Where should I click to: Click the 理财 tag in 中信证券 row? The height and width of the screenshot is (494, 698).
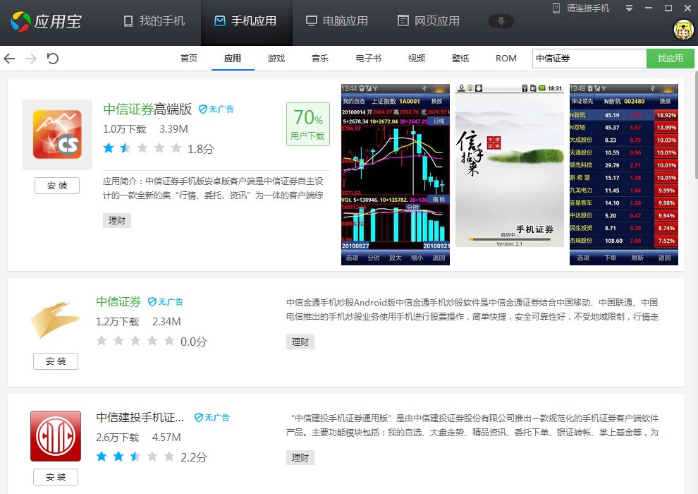pos(300,342)
